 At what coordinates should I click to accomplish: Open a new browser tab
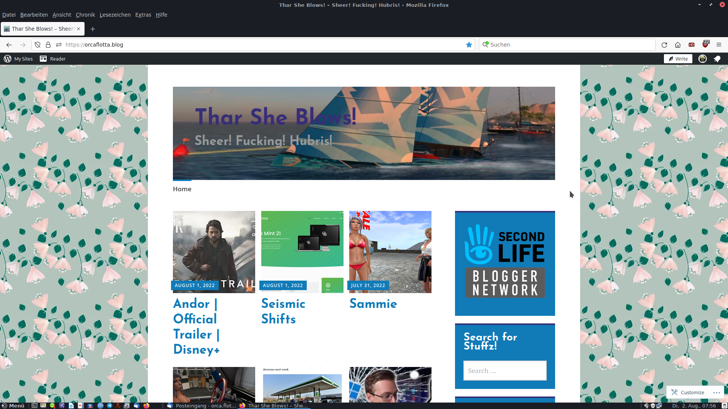[x=93, y=29]
